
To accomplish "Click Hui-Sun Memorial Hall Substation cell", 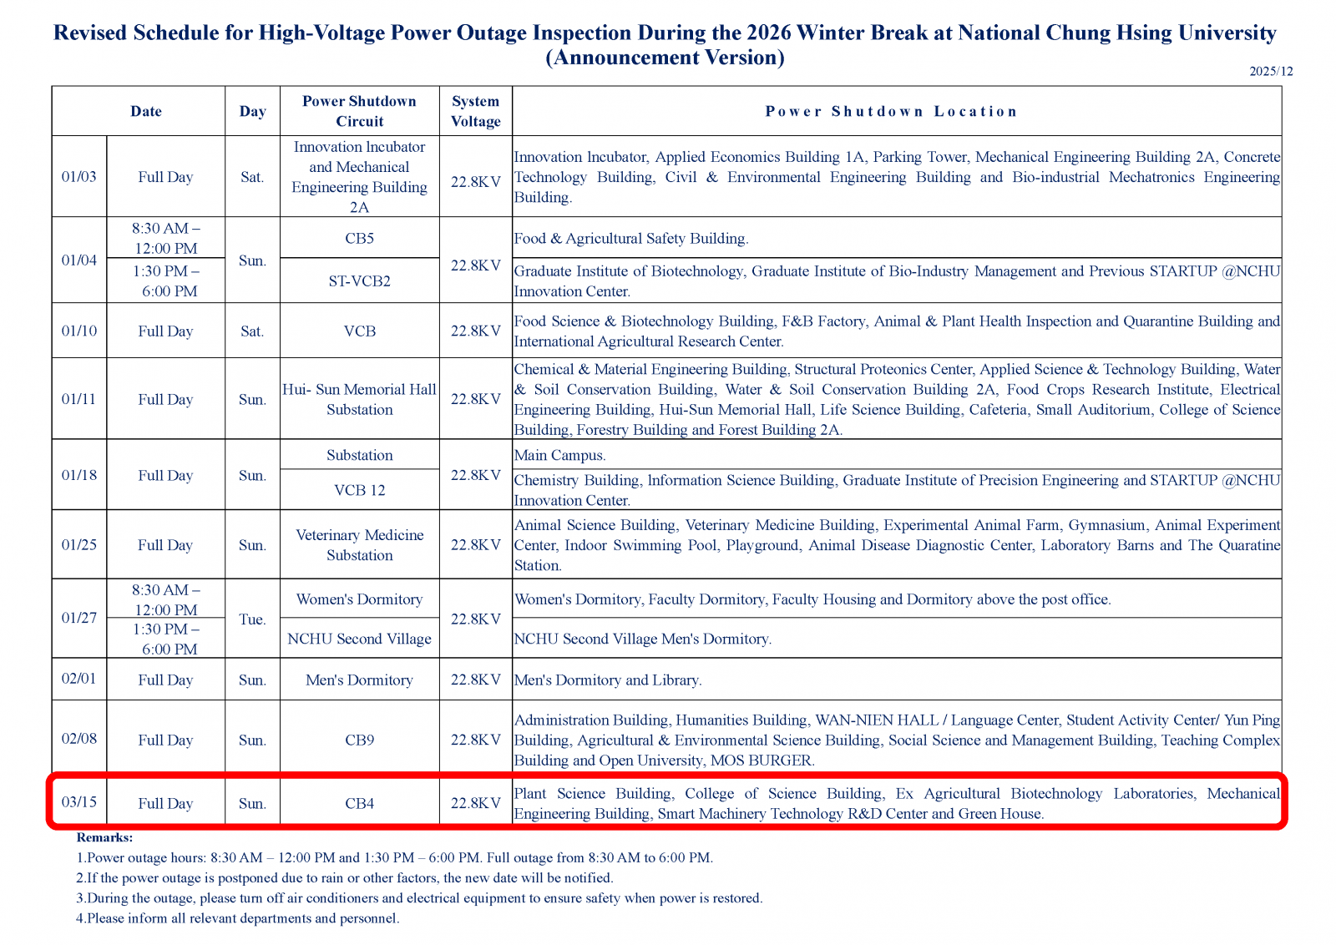I will point(359,400).
